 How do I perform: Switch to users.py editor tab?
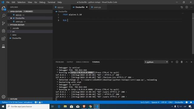(98, 7)
